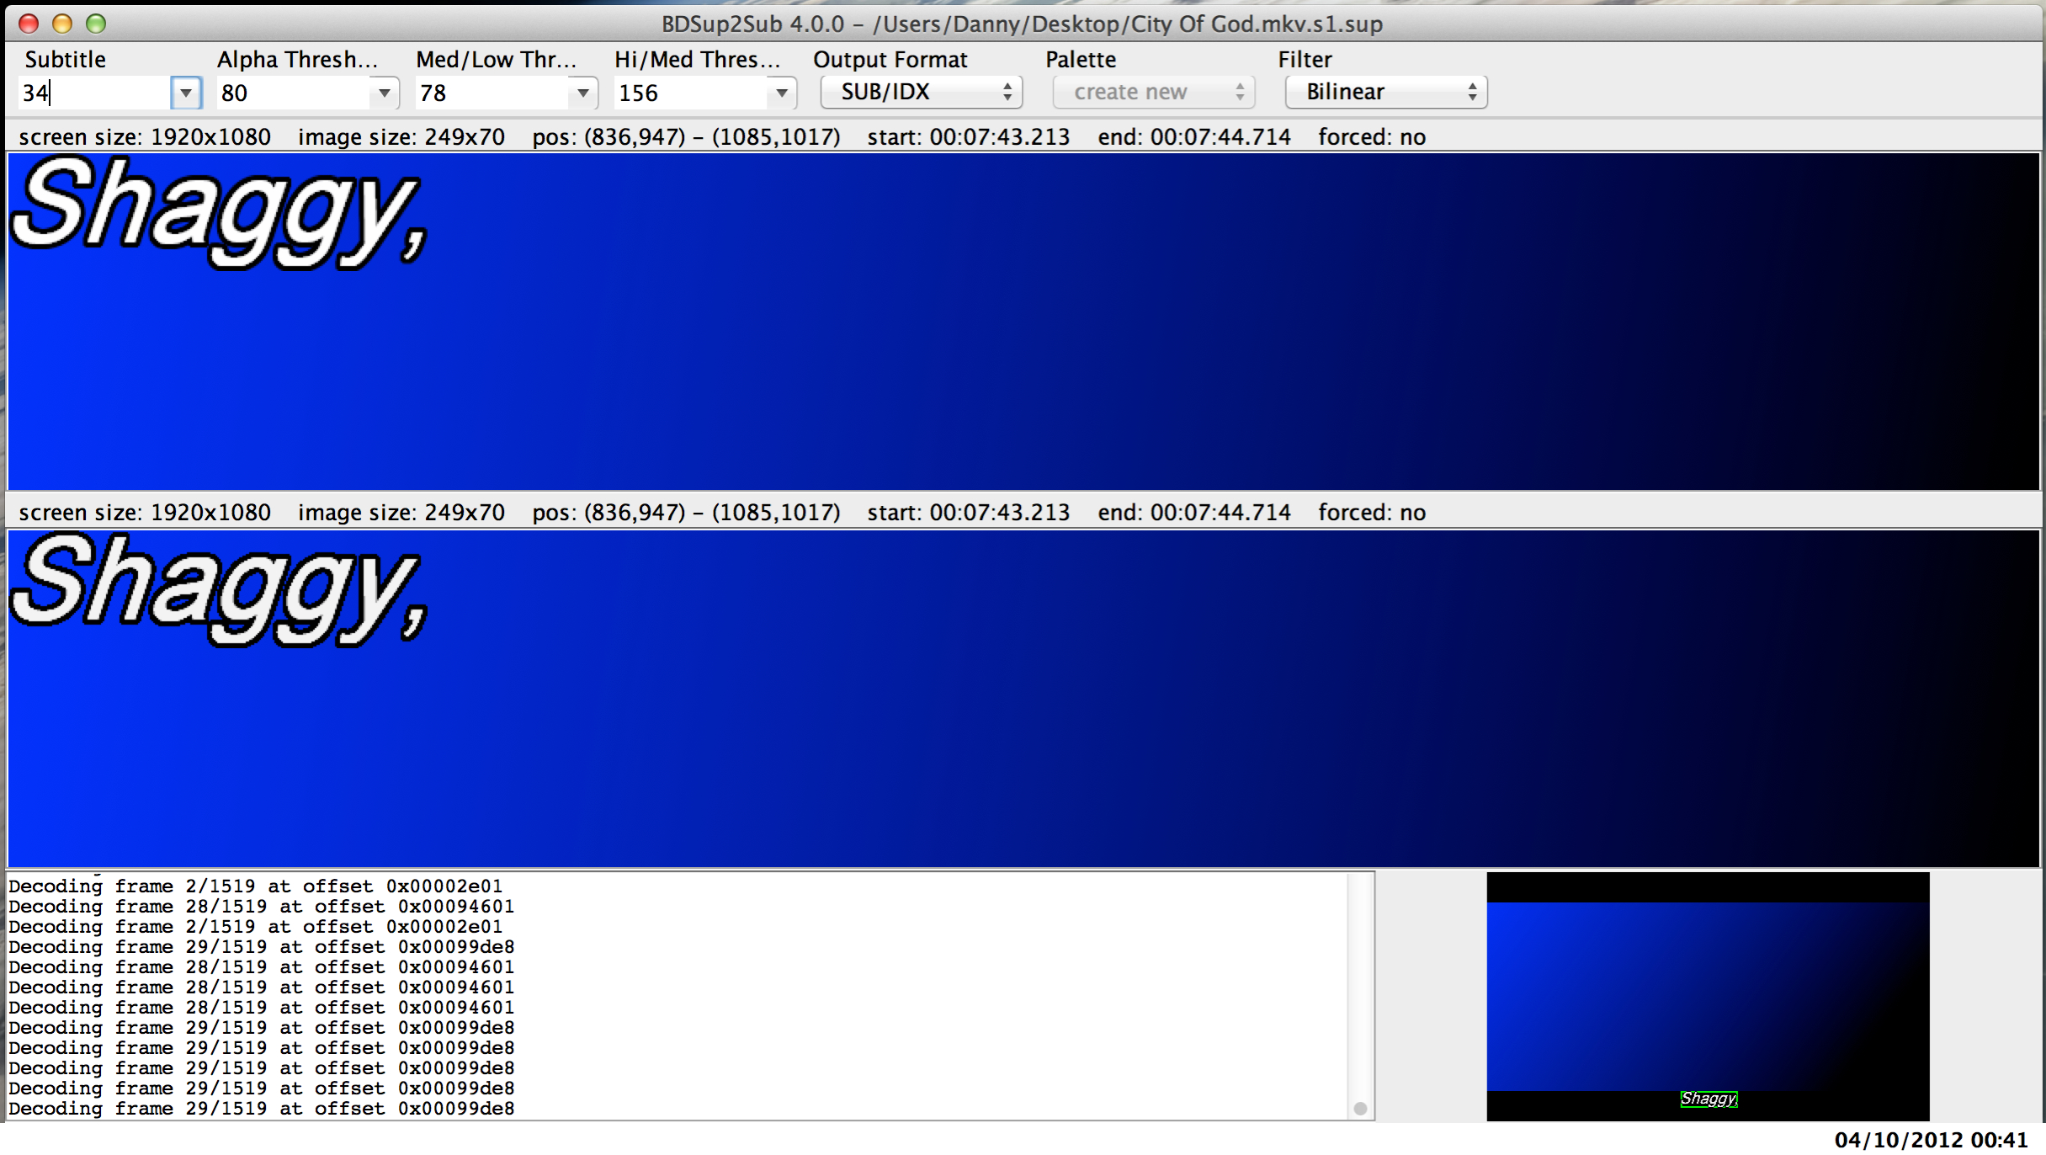Click the Hi/Med Thres... label
This screenshot has width=2046, height=1155.
pyautogui.click(x=697, y=60)
